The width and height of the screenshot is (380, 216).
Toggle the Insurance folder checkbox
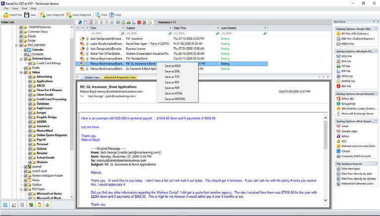(29, 126)
